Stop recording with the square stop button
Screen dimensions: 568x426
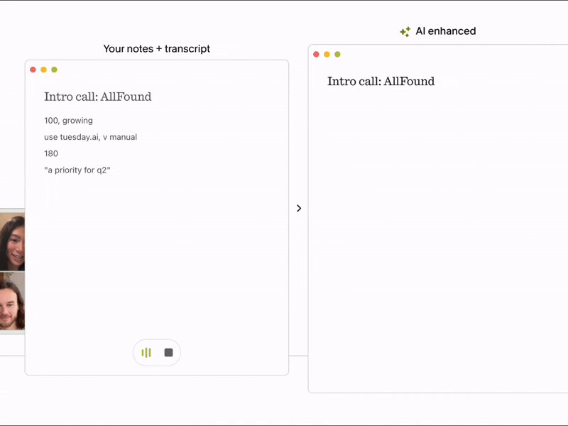point(168,353)
